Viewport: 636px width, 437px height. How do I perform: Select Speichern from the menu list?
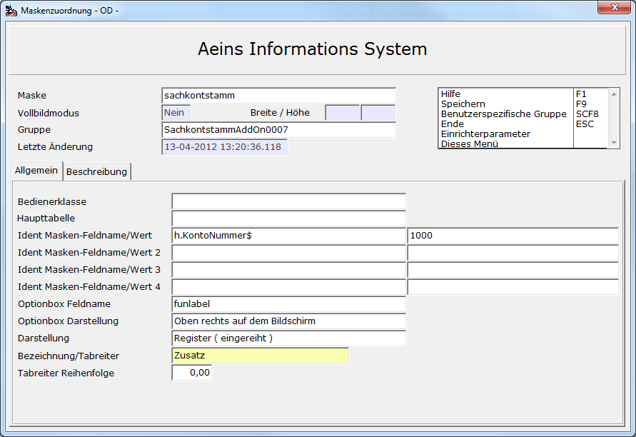coord(463,104)
